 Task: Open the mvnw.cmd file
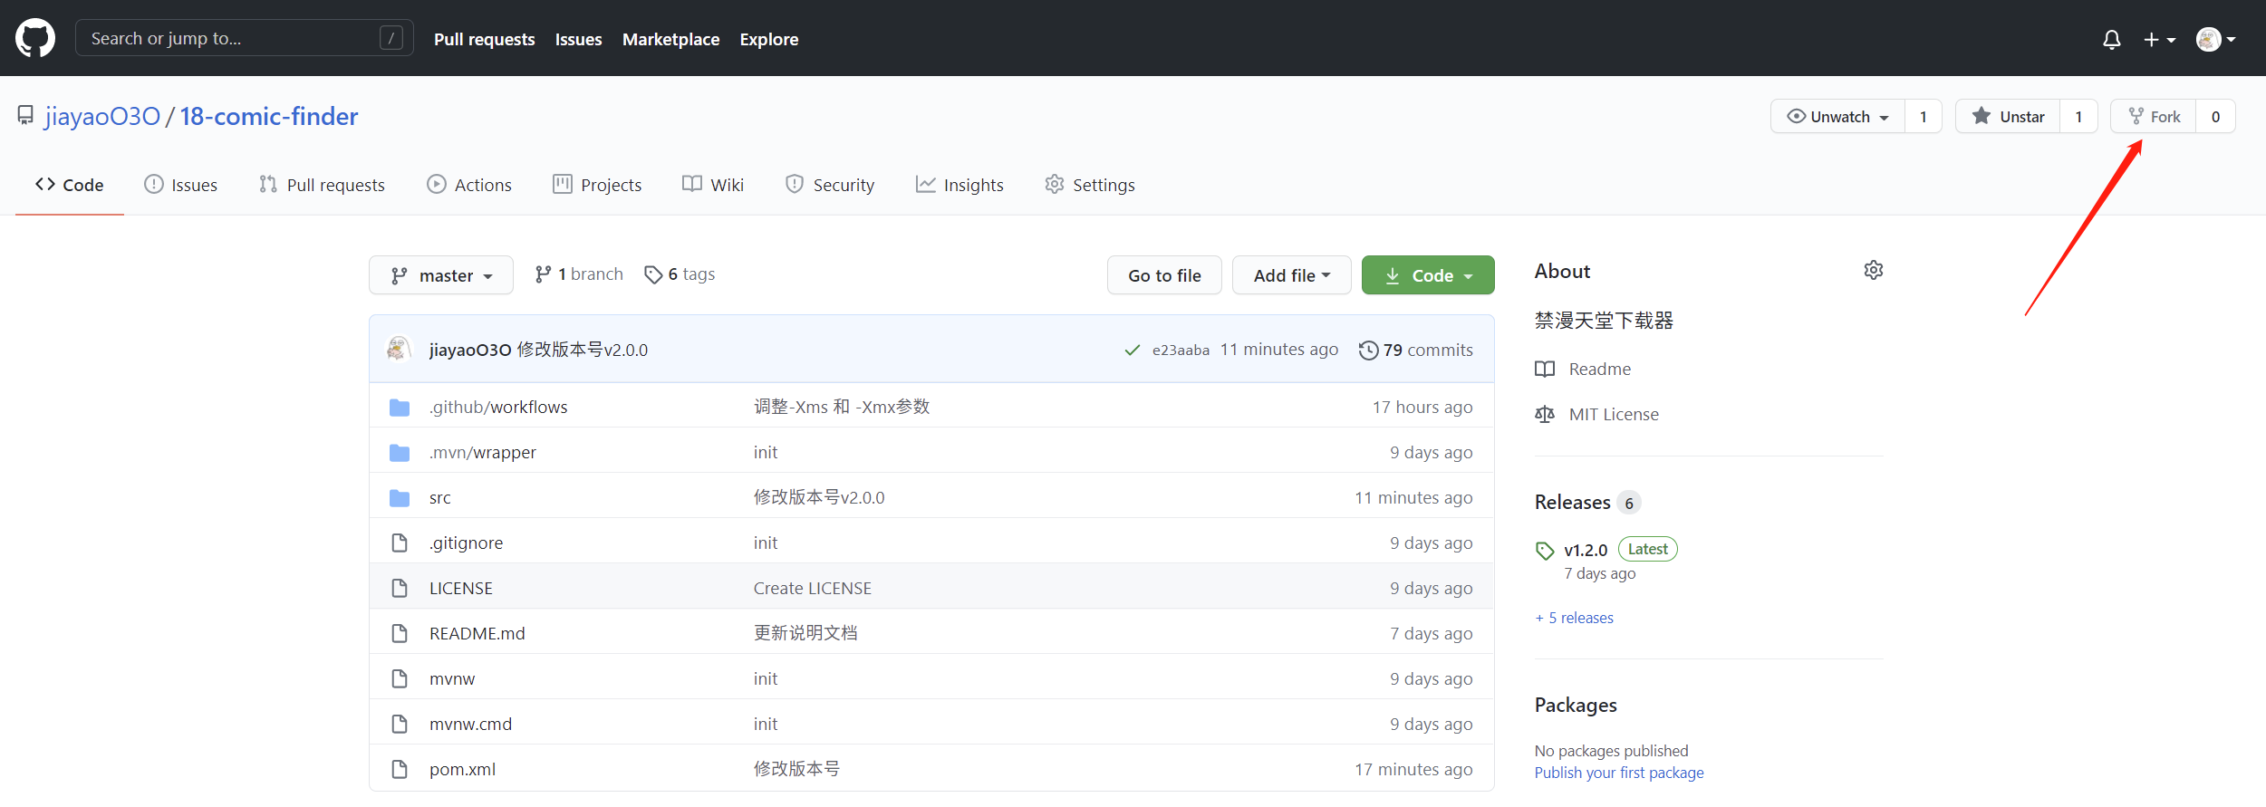[x=471, y=724]
